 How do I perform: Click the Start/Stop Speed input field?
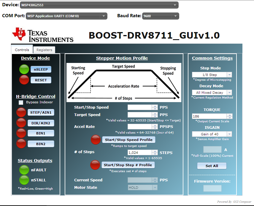point(140,107)
